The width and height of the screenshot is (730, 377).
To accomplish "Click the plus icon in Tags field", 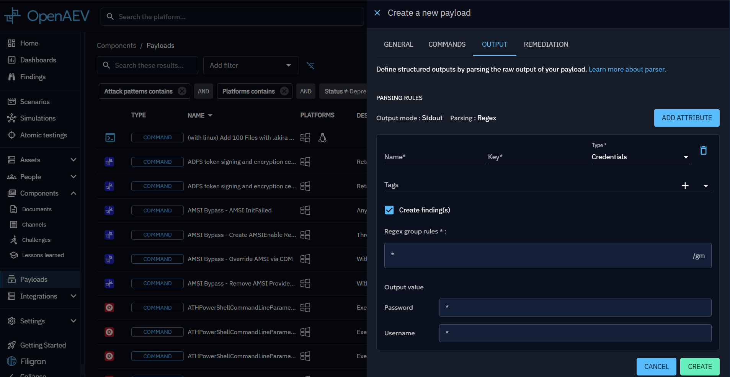I will [x=685, y=186].
